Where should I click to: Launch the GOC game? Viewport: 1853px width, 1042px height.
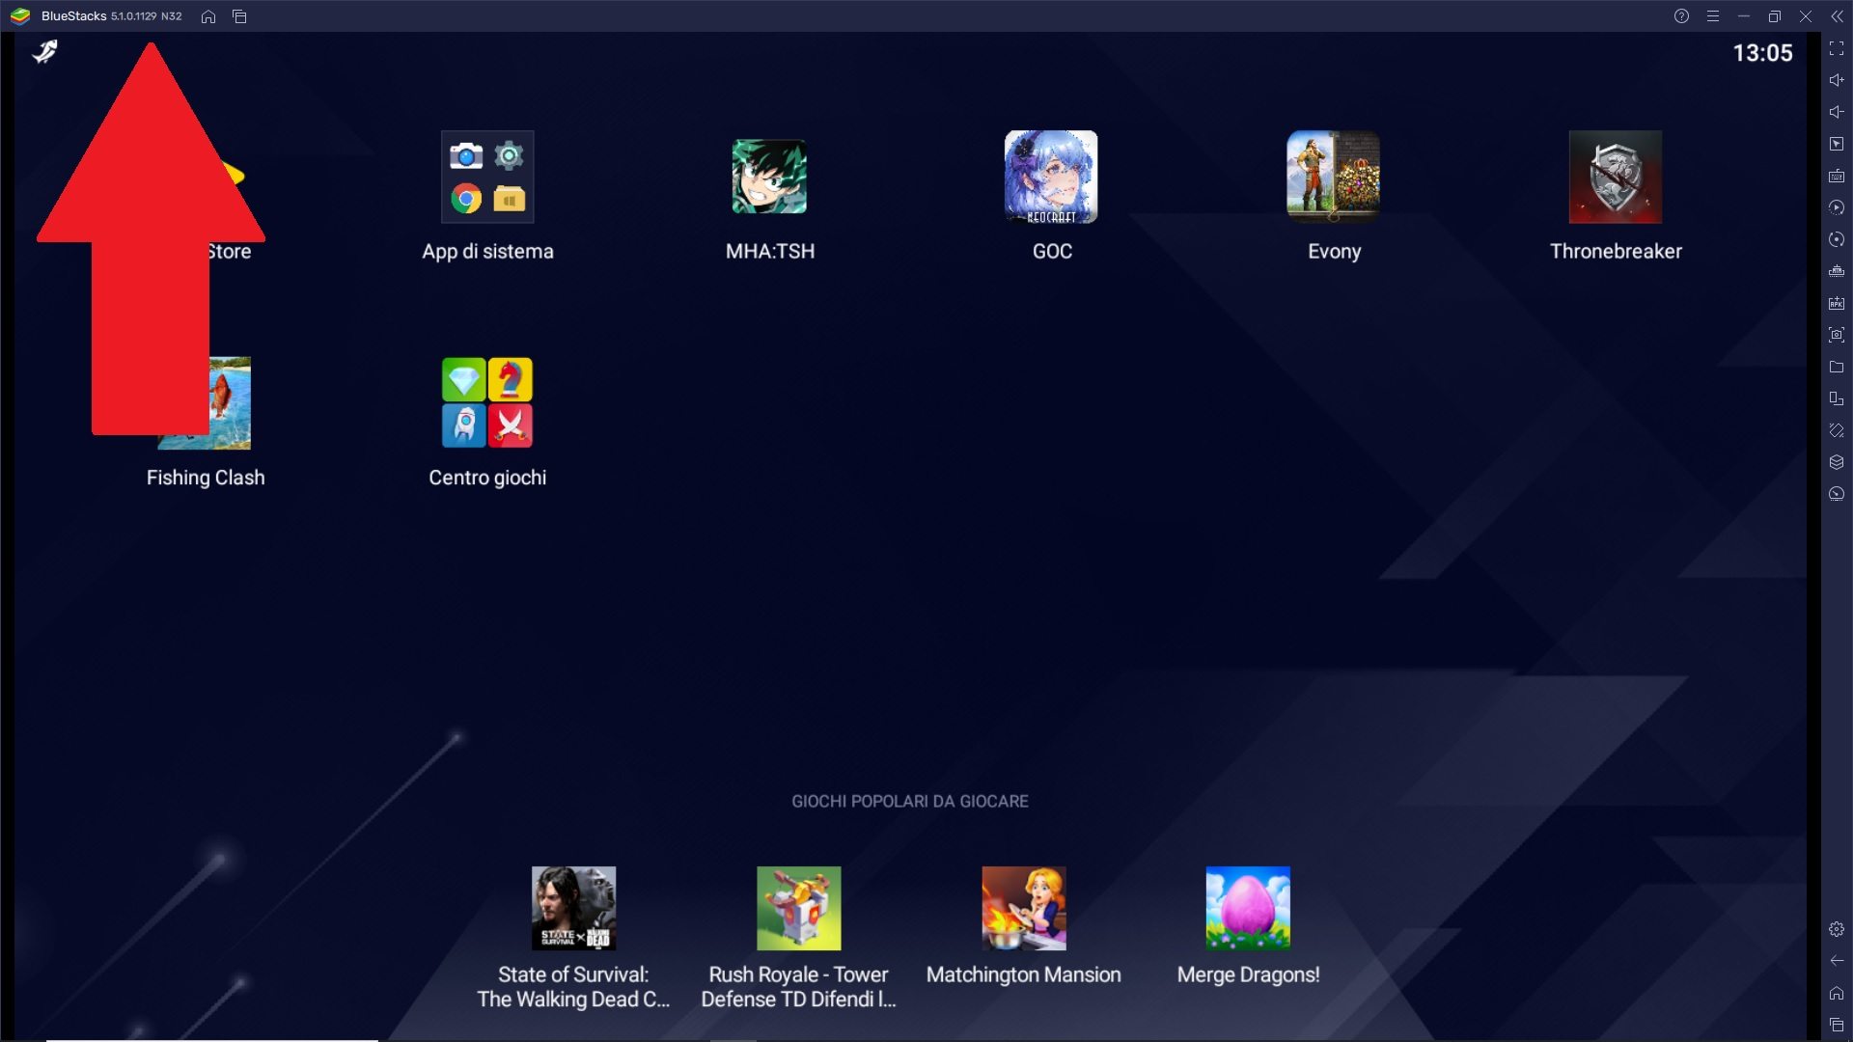(1051, 177)
